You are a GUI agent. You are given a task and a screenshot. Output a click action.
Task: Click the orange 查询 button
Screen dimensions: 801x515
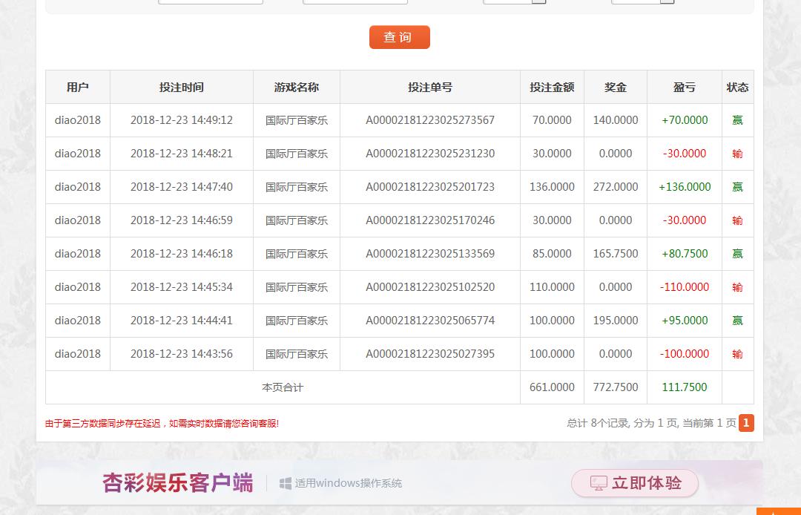coord(400,37)
